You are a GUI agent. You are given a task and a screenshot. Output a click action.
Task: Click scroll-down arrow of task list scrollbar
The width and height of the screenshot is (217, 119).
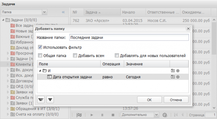click(x=214, y=108)
